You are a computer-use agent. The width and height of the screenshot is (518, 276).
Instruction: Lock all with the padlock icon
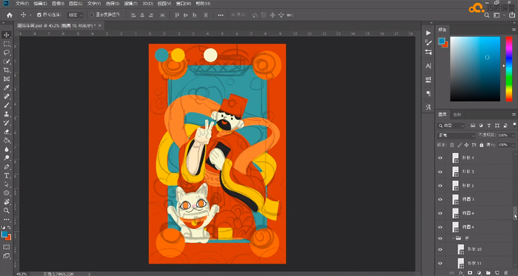[482, 145]
